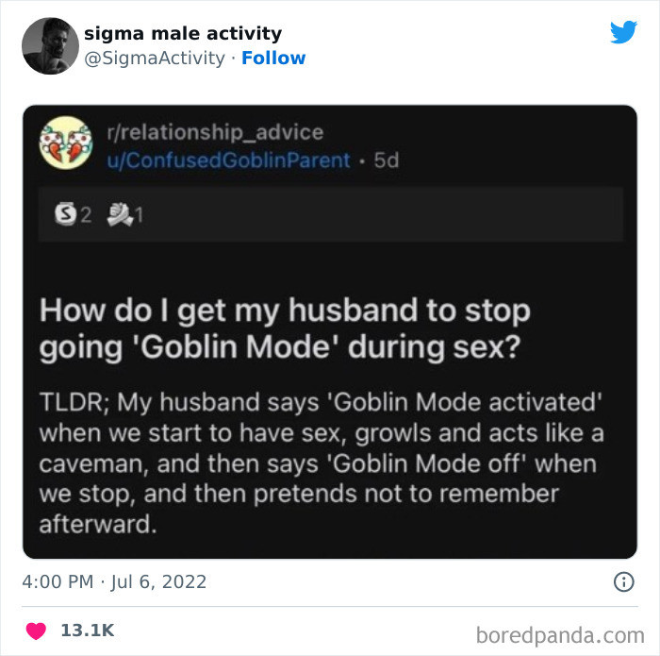Click the boredpanda.com watermark
The height and width of the screenshot is (656, 660).
point(562,631)
